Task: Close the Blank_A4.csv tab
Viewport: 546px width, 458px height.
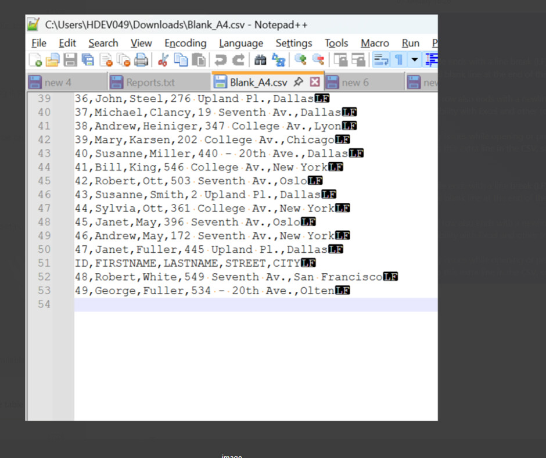Action: [315, 82]
